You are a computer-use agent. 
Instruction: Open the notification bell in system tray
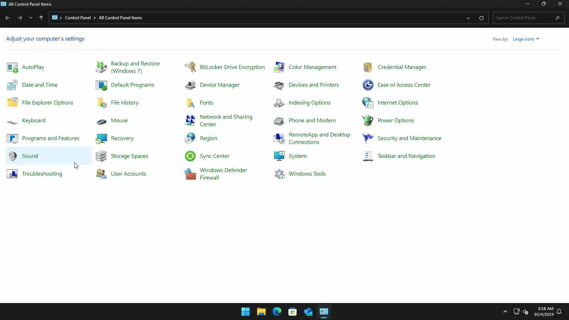(559, 312)
